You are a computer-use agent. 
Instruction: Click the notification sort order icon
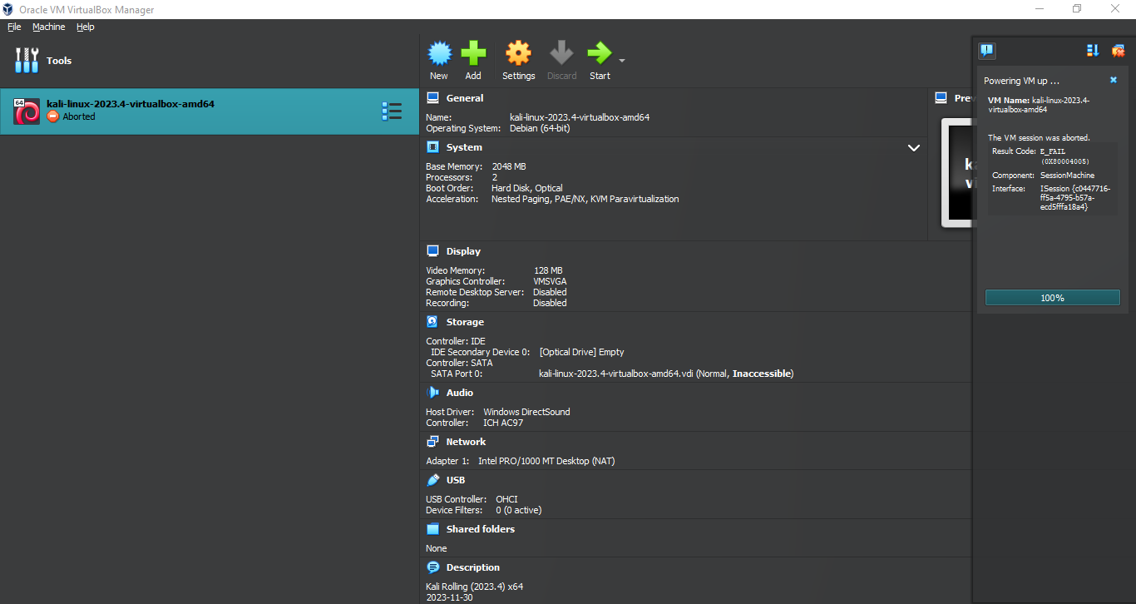1093,51
